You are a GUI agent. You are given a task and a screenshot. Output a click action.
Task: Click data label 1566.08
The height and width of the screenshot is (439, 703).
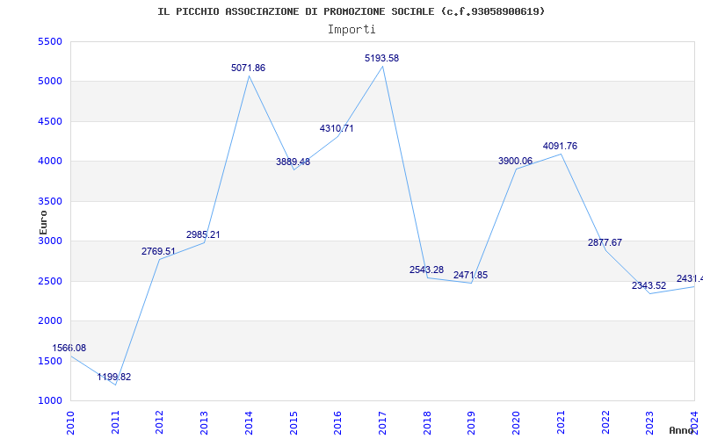69,348
